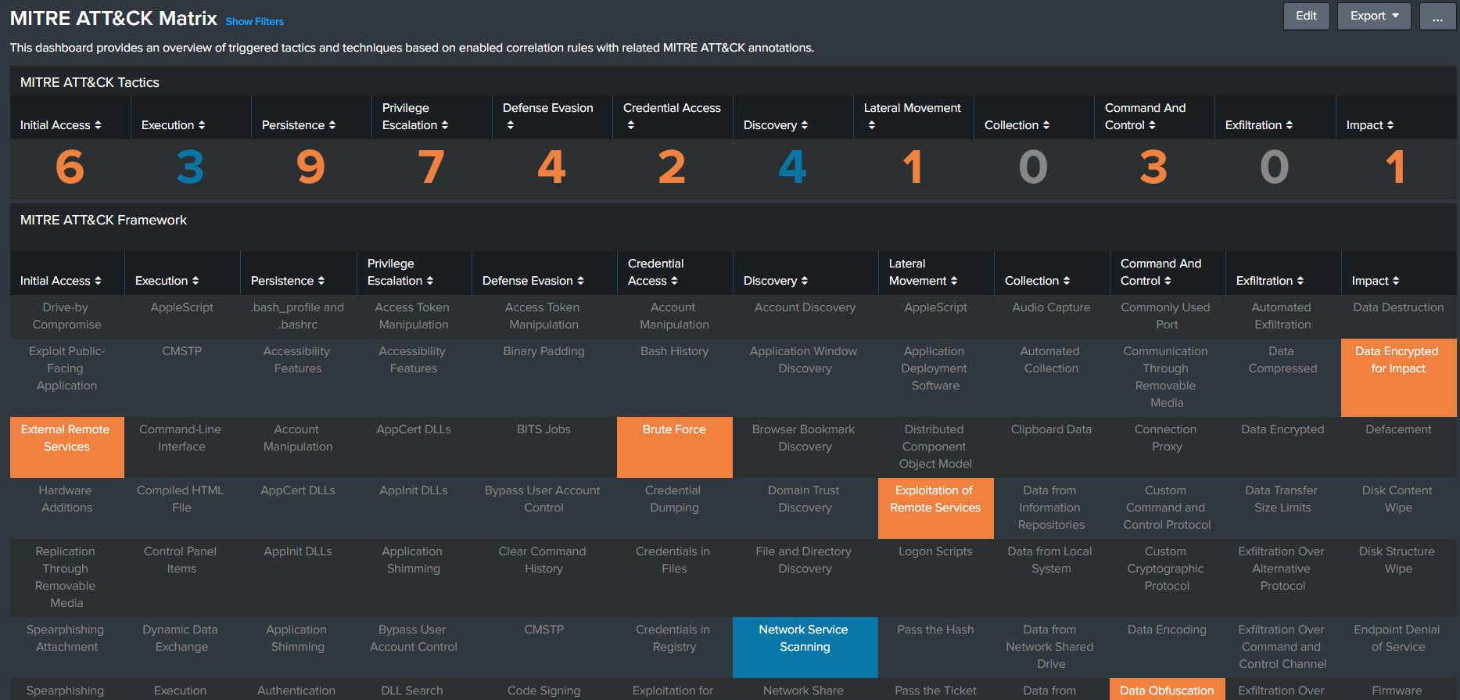The width and height of the screenshot is (1460, 700).
Task: Sort Framework table by Discovery
Action: click(776, 281)
